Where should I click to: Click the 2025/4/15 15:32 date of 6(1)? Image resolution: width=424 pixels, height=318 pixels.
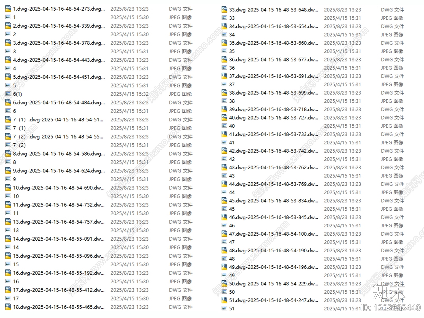[x=130, y=94]
